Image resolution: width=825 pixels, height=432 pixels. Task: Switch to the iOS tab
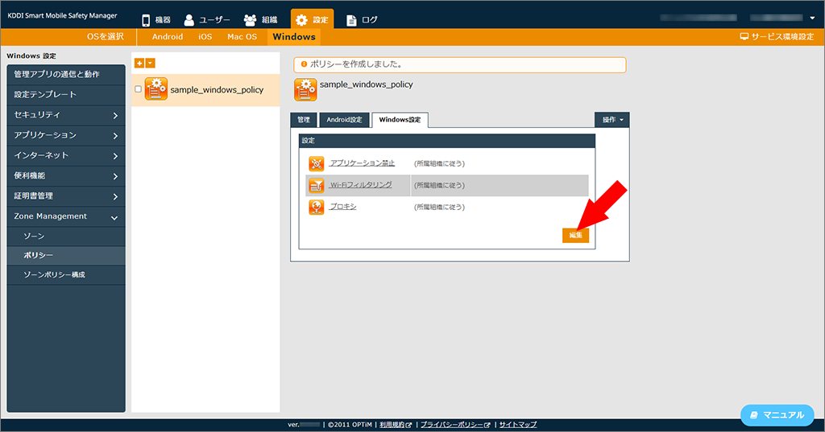[205, 37]
